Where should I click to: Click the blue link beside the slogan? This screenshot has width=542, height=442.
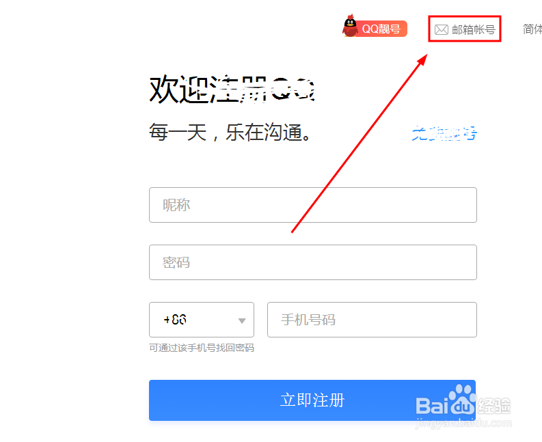(444, 133)
